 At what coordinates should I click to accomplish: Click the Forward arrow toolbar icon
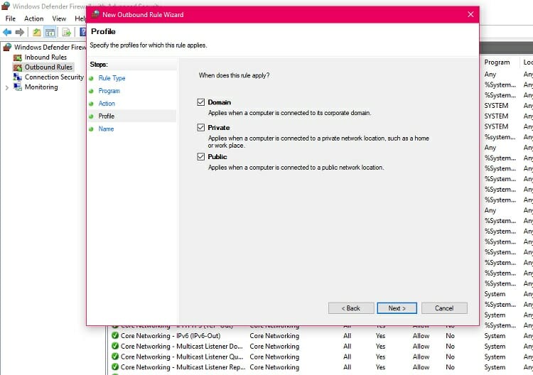pyautogui.click(x=20, y=32)
